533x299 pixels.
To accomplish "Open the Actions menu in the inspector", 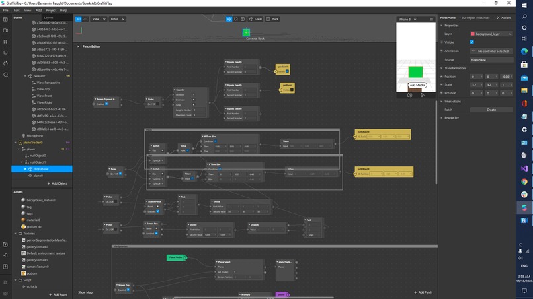I will pos(504,18).
